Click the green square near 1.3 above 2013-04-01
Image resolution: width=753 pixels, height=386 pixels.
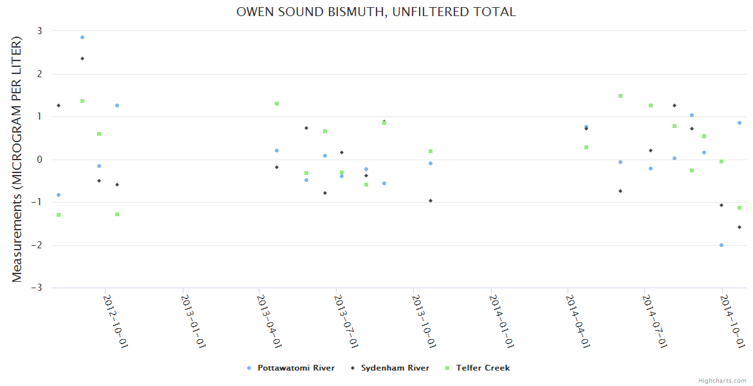(277, 104)
